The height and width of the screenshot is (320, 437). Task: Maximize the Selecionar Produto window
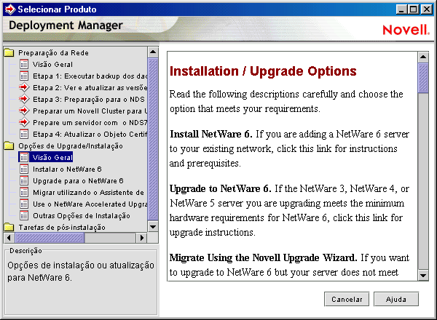413,9
